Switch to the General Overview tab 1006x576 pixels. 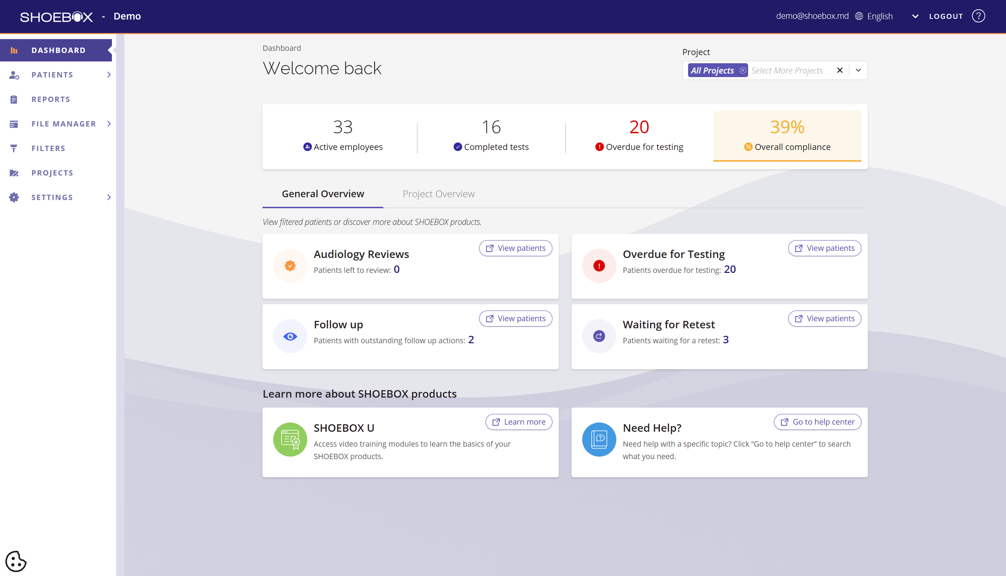click(x=323, y=194)
